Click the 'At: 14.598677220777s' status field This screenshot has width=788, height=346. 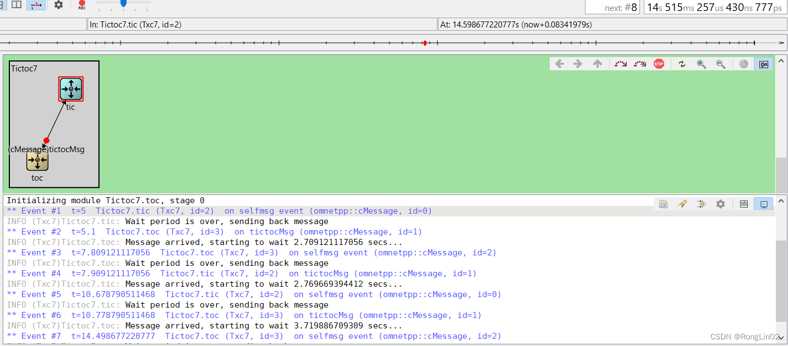point(612,25)
